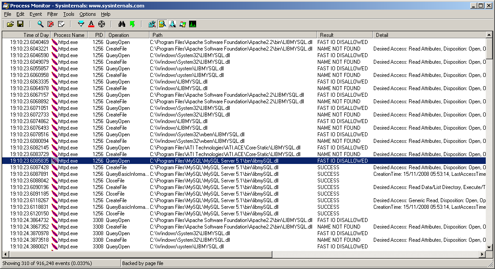Open the Options menu
Image resolution: width=495 pixels, height=269 pixels.
pyautogui.click(x=87, y=14)
